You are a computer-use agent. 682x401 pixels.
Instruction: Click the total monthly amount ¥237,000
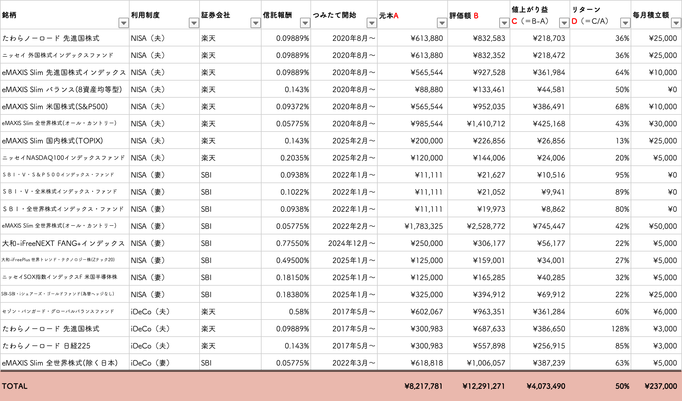tap(661, 386)
